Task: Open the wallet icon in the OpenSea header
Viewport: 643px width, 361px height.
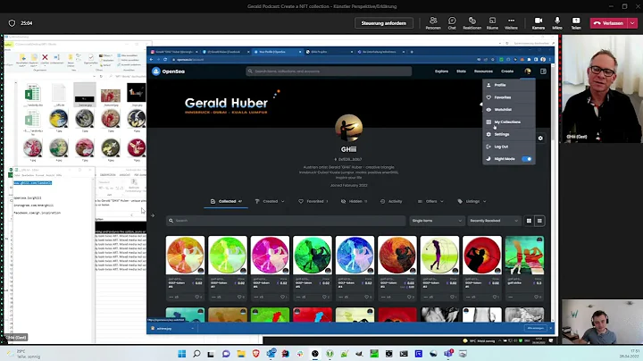Action: click(x=543, y=71)
